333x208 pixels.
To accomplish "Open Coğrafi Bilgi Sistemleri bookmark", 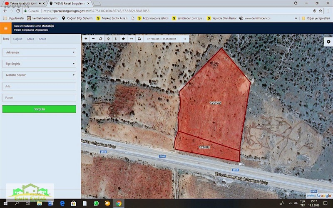I will point(77,18).
